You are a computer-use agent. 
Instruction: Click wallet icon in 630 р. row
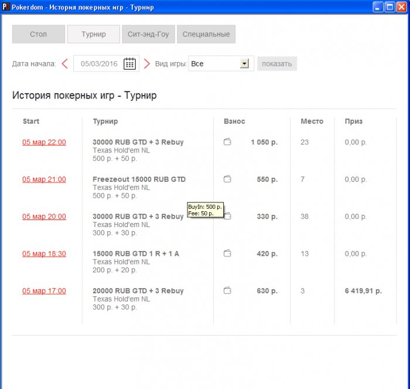coord(227,290)
